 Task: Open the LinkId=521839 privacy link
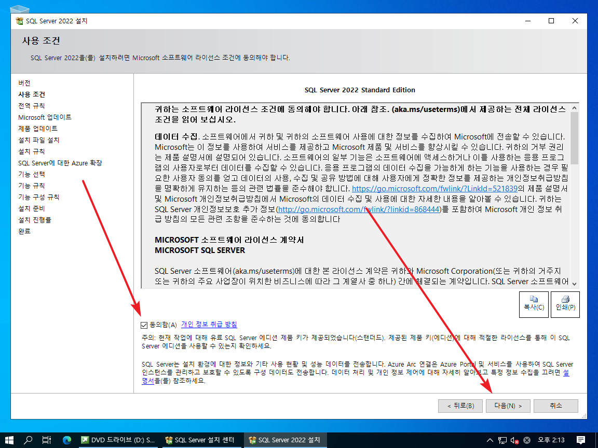[434, 189]
